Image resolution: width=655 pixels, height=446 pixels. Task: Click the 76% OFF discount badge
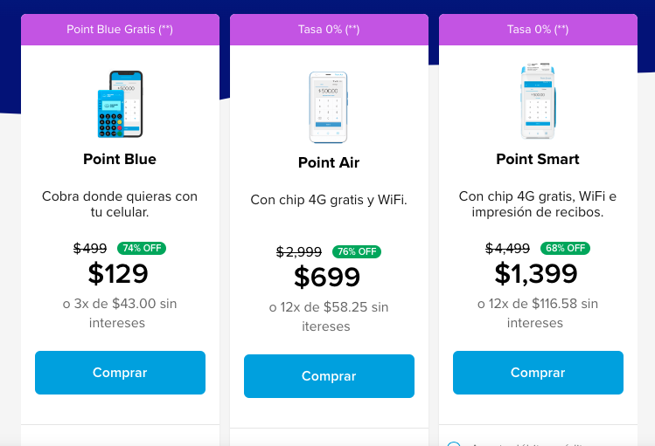click(355, 251)
